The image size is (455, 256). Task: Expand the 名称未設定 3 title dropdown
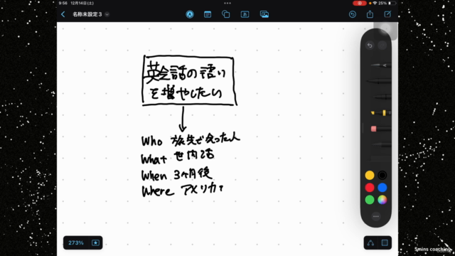click(x=107, y=14)
